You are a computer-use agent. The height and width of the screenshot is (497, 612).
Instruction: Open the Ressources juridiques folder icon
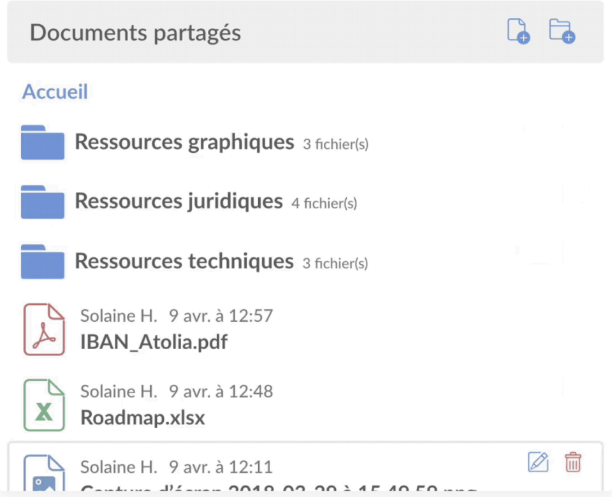point(43,202)
